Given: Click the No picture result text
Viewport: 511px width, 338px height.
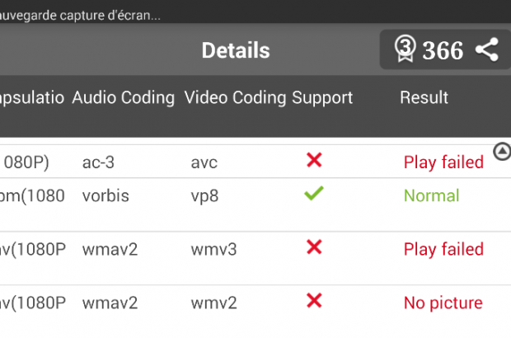Looking at the screenshot, I should tap(443, 303).
